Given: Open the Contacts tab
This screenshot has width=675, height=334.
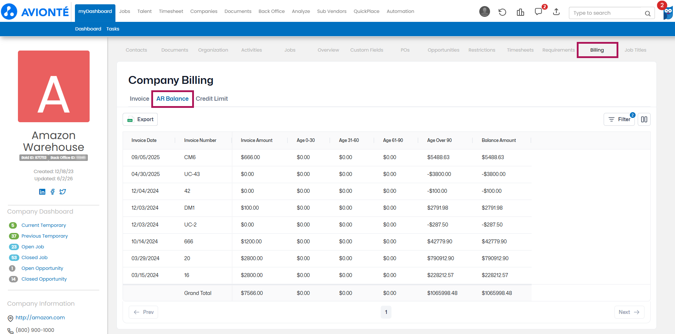Looking at the screenshot, I should tap(136, 50).
